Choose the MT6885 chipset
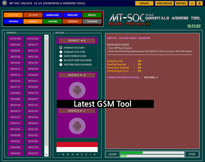 pyautogui.click(x=15, y=99)
